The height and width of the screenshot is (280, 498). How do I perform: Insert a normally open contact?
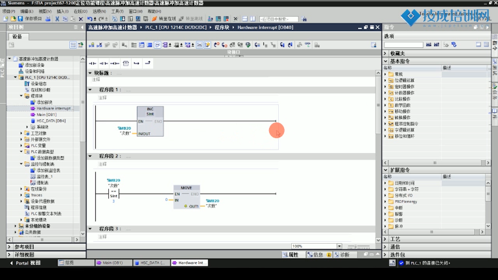[x=93, y=64]
